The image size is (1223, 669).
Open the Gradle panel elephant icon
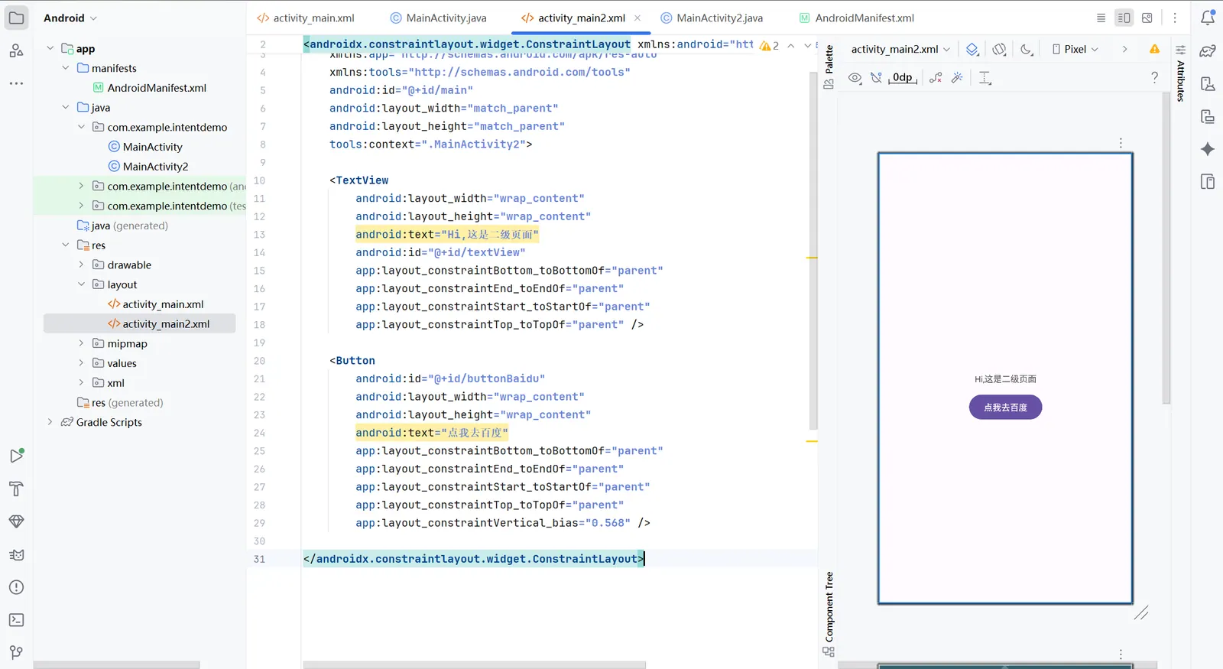tap(1208, 51)
